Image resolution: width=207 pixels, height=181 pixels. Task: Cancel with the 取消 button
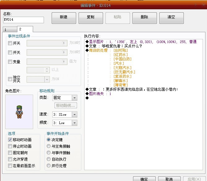(169, 179)
